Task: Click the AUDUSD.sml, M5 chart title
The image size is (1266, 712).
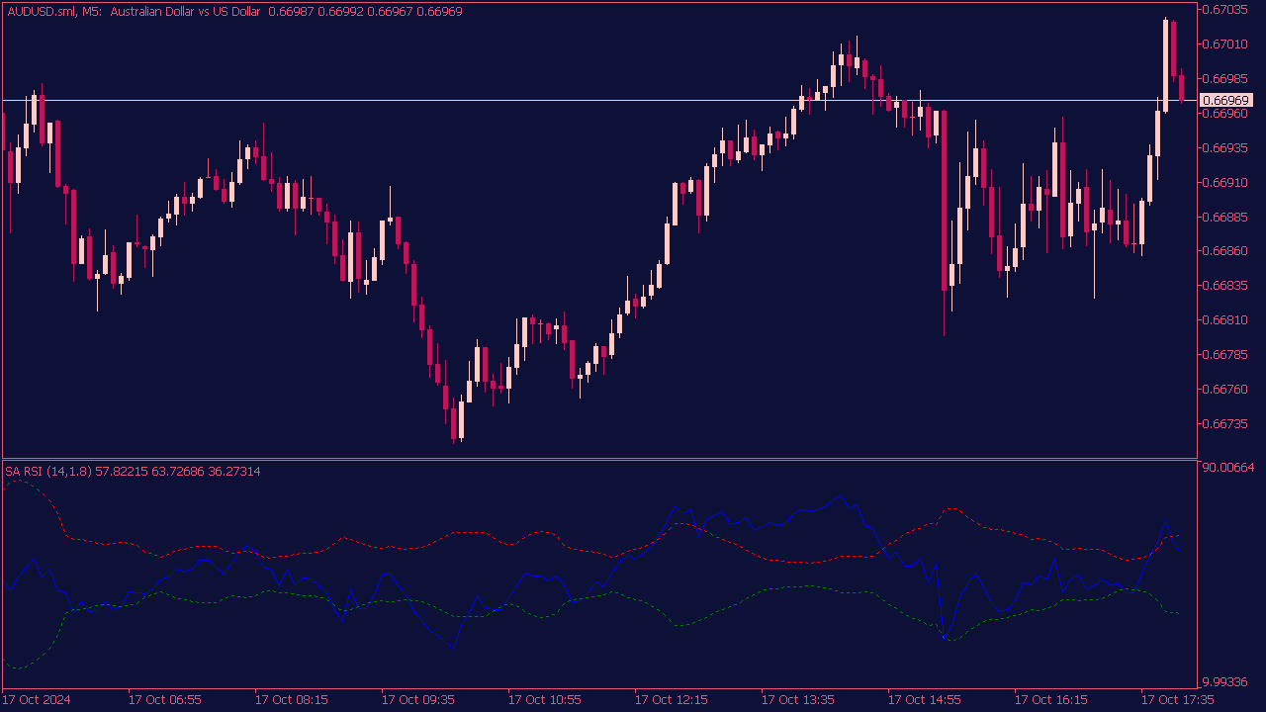Action: [x=54, y=11]
